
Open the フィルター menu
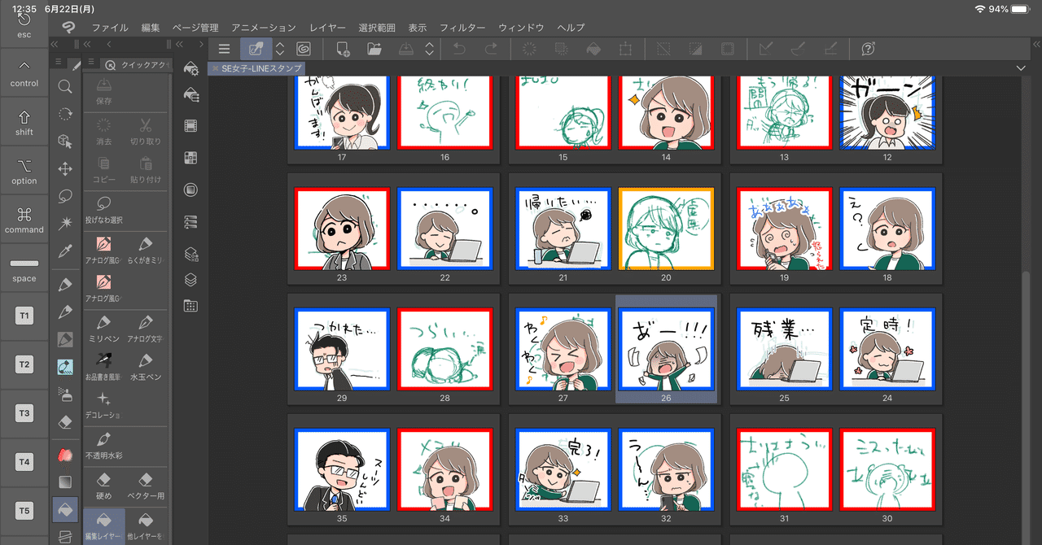tap(462, 27)
